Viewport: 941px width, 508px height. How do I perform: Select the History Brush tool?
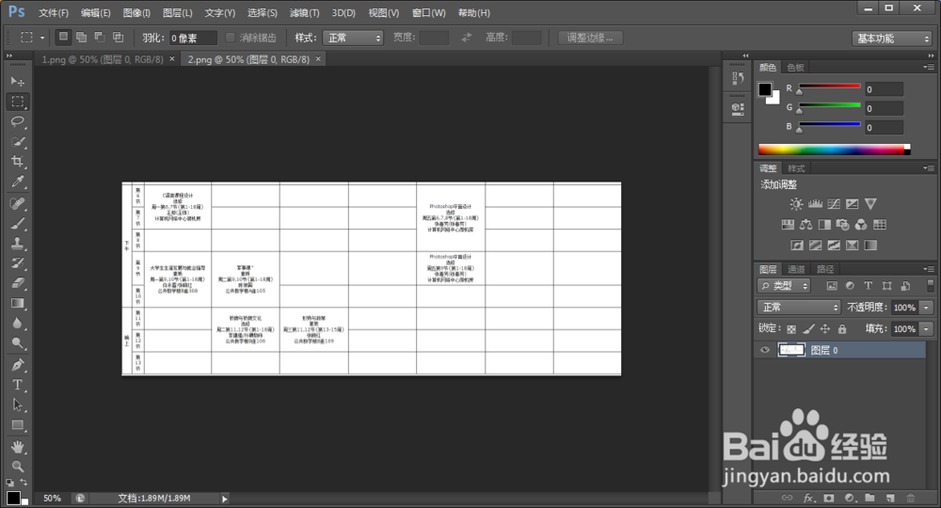(x=17, y=263)
